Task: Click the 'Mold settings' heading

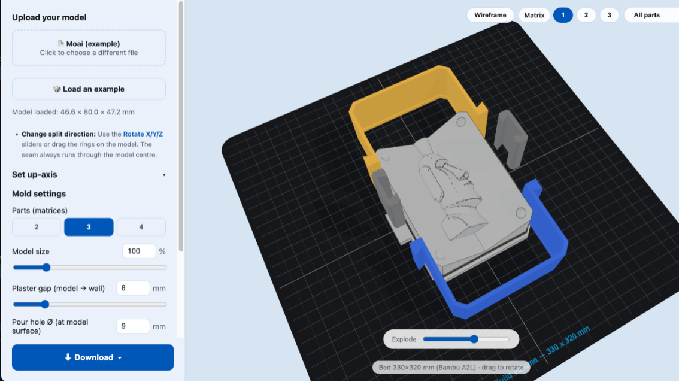Action: (x=39, y=193)
